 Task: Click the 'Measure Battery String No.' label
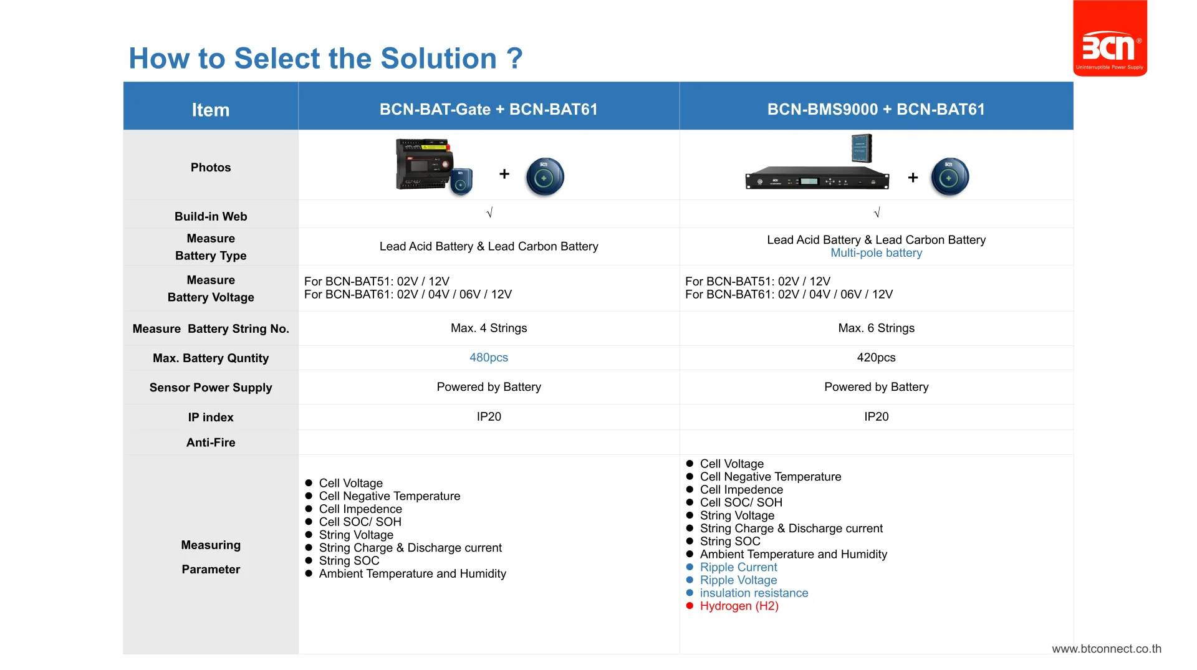211,328
